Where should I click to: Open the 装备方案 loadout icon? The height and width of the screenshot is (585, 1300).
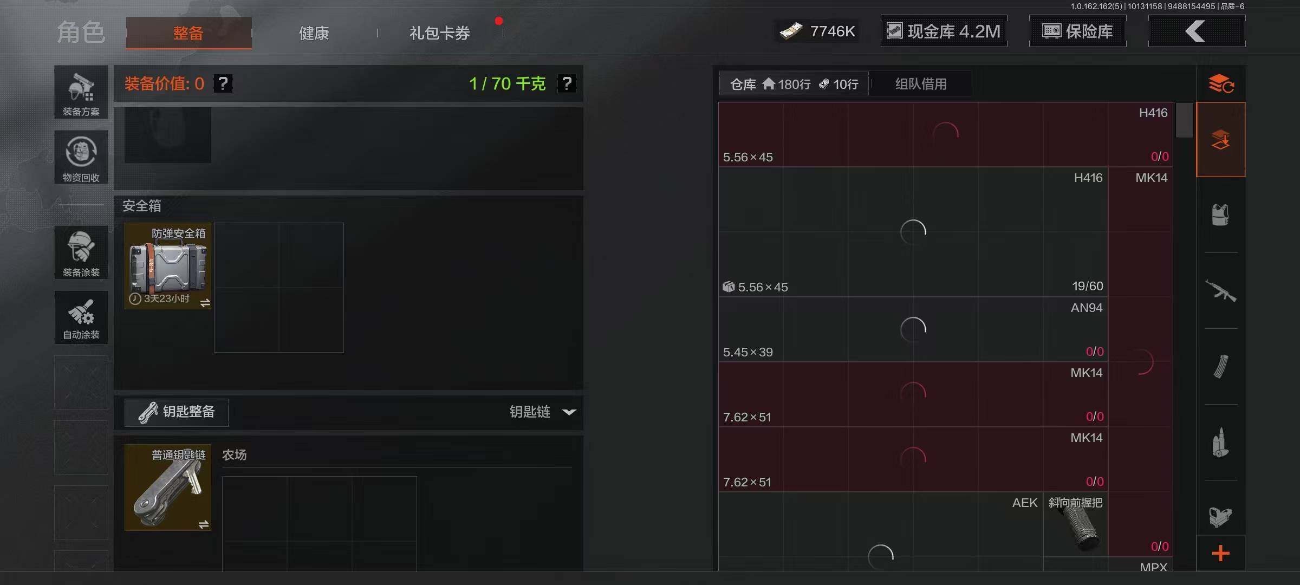tap(81, 93)
